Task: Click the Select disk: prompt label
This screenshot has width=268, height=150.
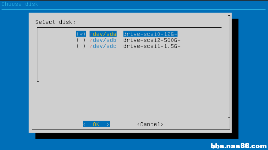Action: click(x=55, y=22)
